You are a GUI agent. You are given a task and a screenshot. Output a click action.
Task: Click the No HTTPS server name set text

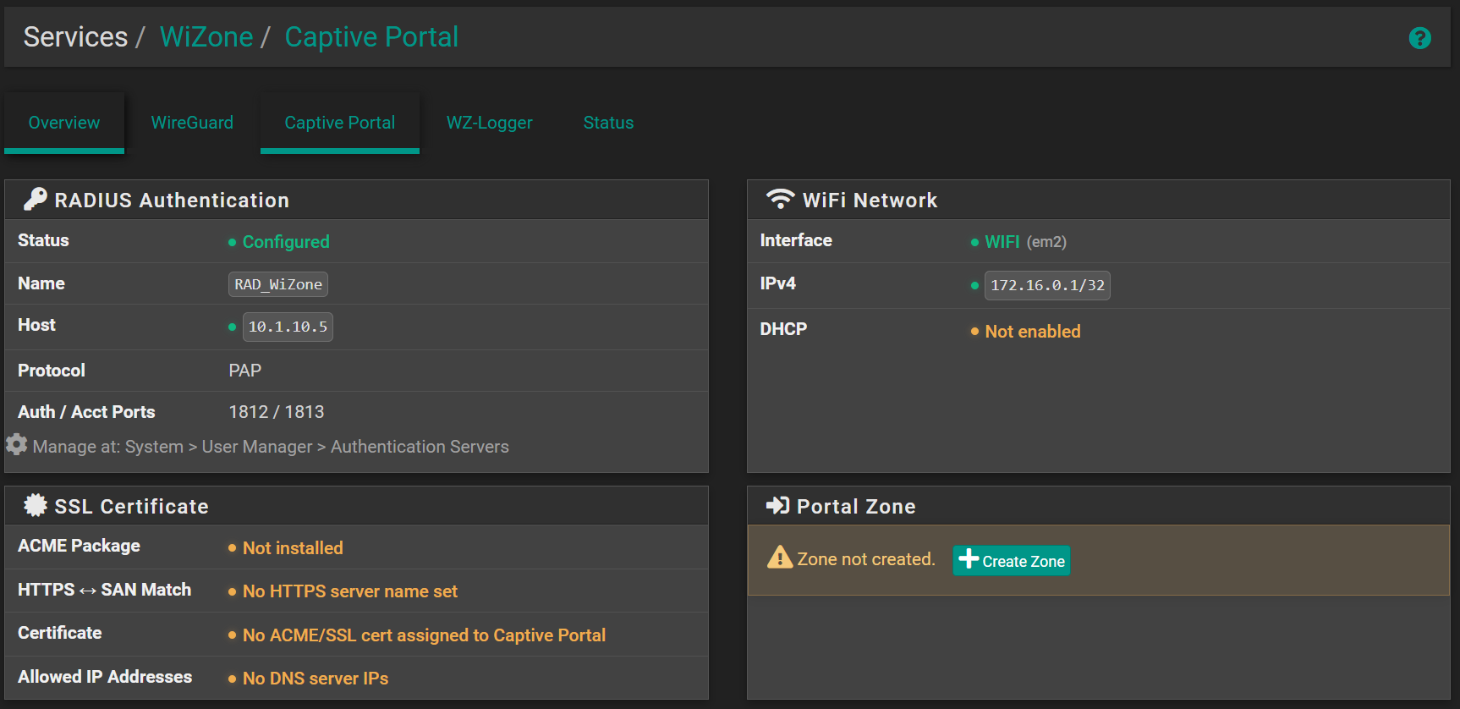(350, 591)
